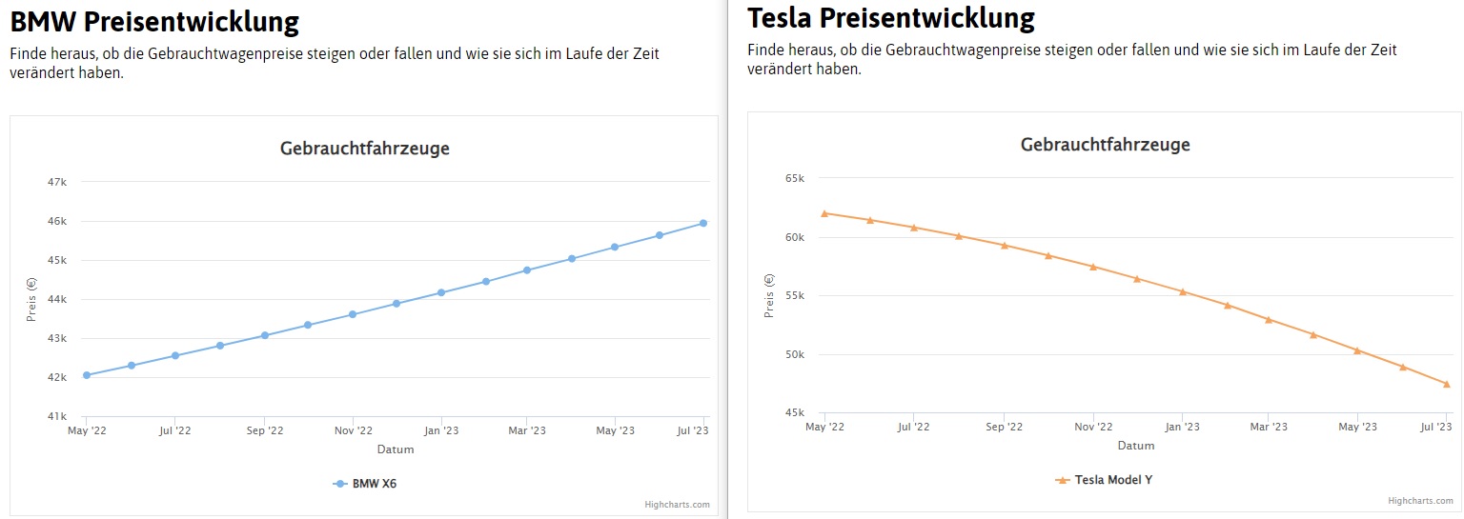This screenshot has width=1464, height=519.
Task: Select the BMW X6 May '22 data point
Action: [x=87, y=375]
